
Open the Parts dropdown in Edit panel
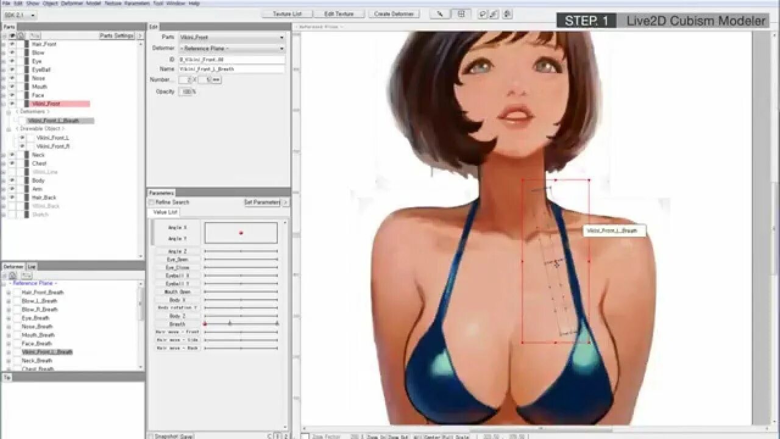(231, 37)
